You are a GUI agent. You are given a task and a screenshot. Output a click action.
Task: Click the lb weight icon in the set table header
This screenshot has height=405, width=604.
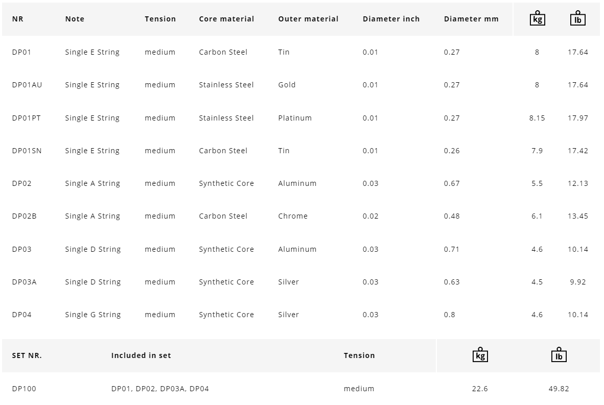coord(559,355)
